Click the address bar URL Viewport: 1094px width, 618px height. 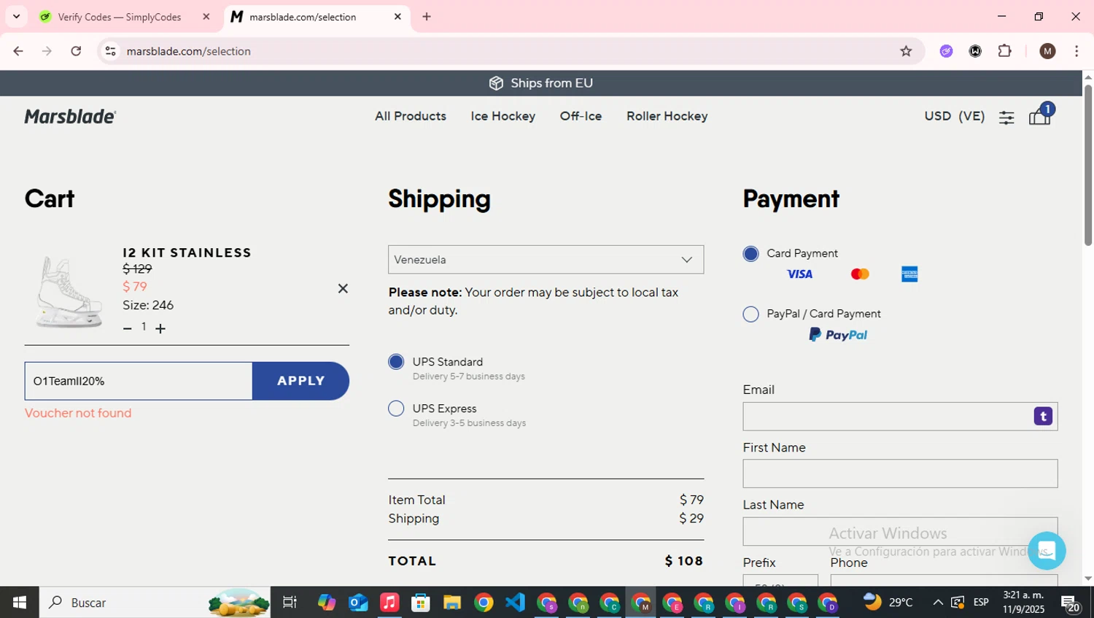point(188,51)
